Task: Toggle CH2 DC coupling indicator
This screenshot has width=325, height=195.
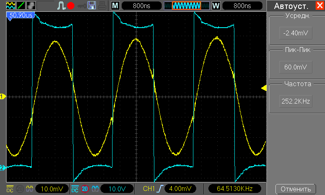Action: click(x=75, y=189)
